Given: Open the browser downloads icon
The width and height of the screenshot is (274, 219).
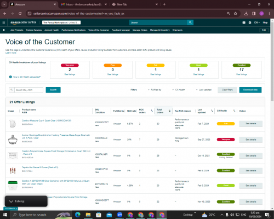Looking at the screenshot, I should click(x=246, y=14).
